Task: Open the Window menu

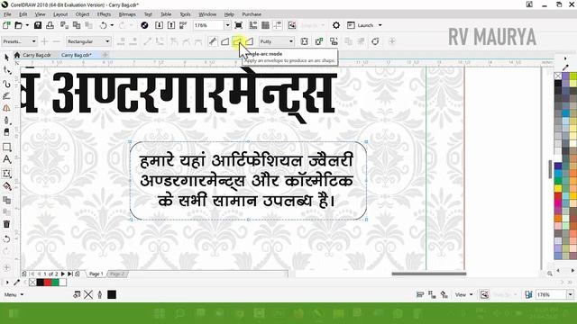Action: pyautogui.click(x=207, y=14)
